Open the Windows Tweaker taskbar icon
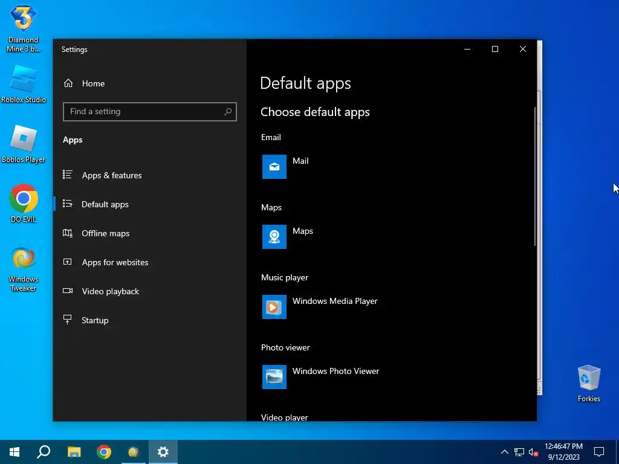 [x=134, y=452]
